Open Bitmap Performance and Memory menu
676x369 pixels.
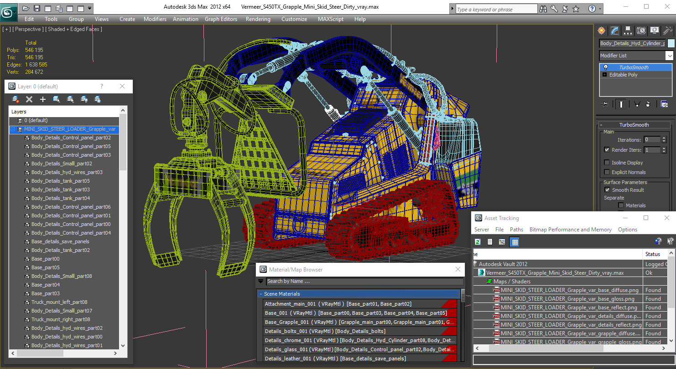pyautogui.click(x=571, y=230)
